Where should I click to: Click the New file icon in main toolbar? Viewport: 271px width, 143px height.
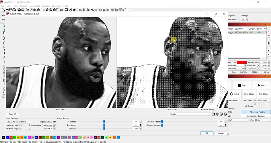[x=3, y=10]
